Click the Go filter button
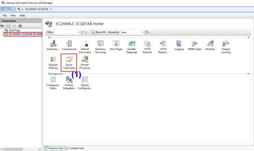Viewport: 254px width, 151px height. coord(84,32)
